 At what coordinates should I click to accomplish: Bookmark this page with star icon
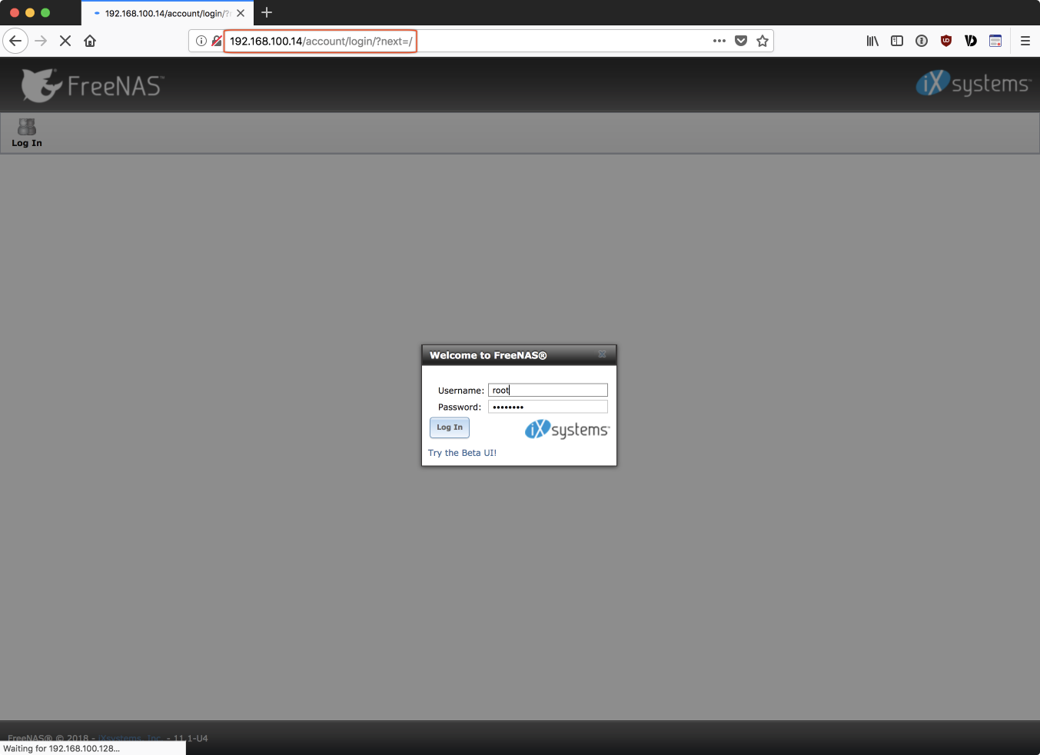coord(763,41)
